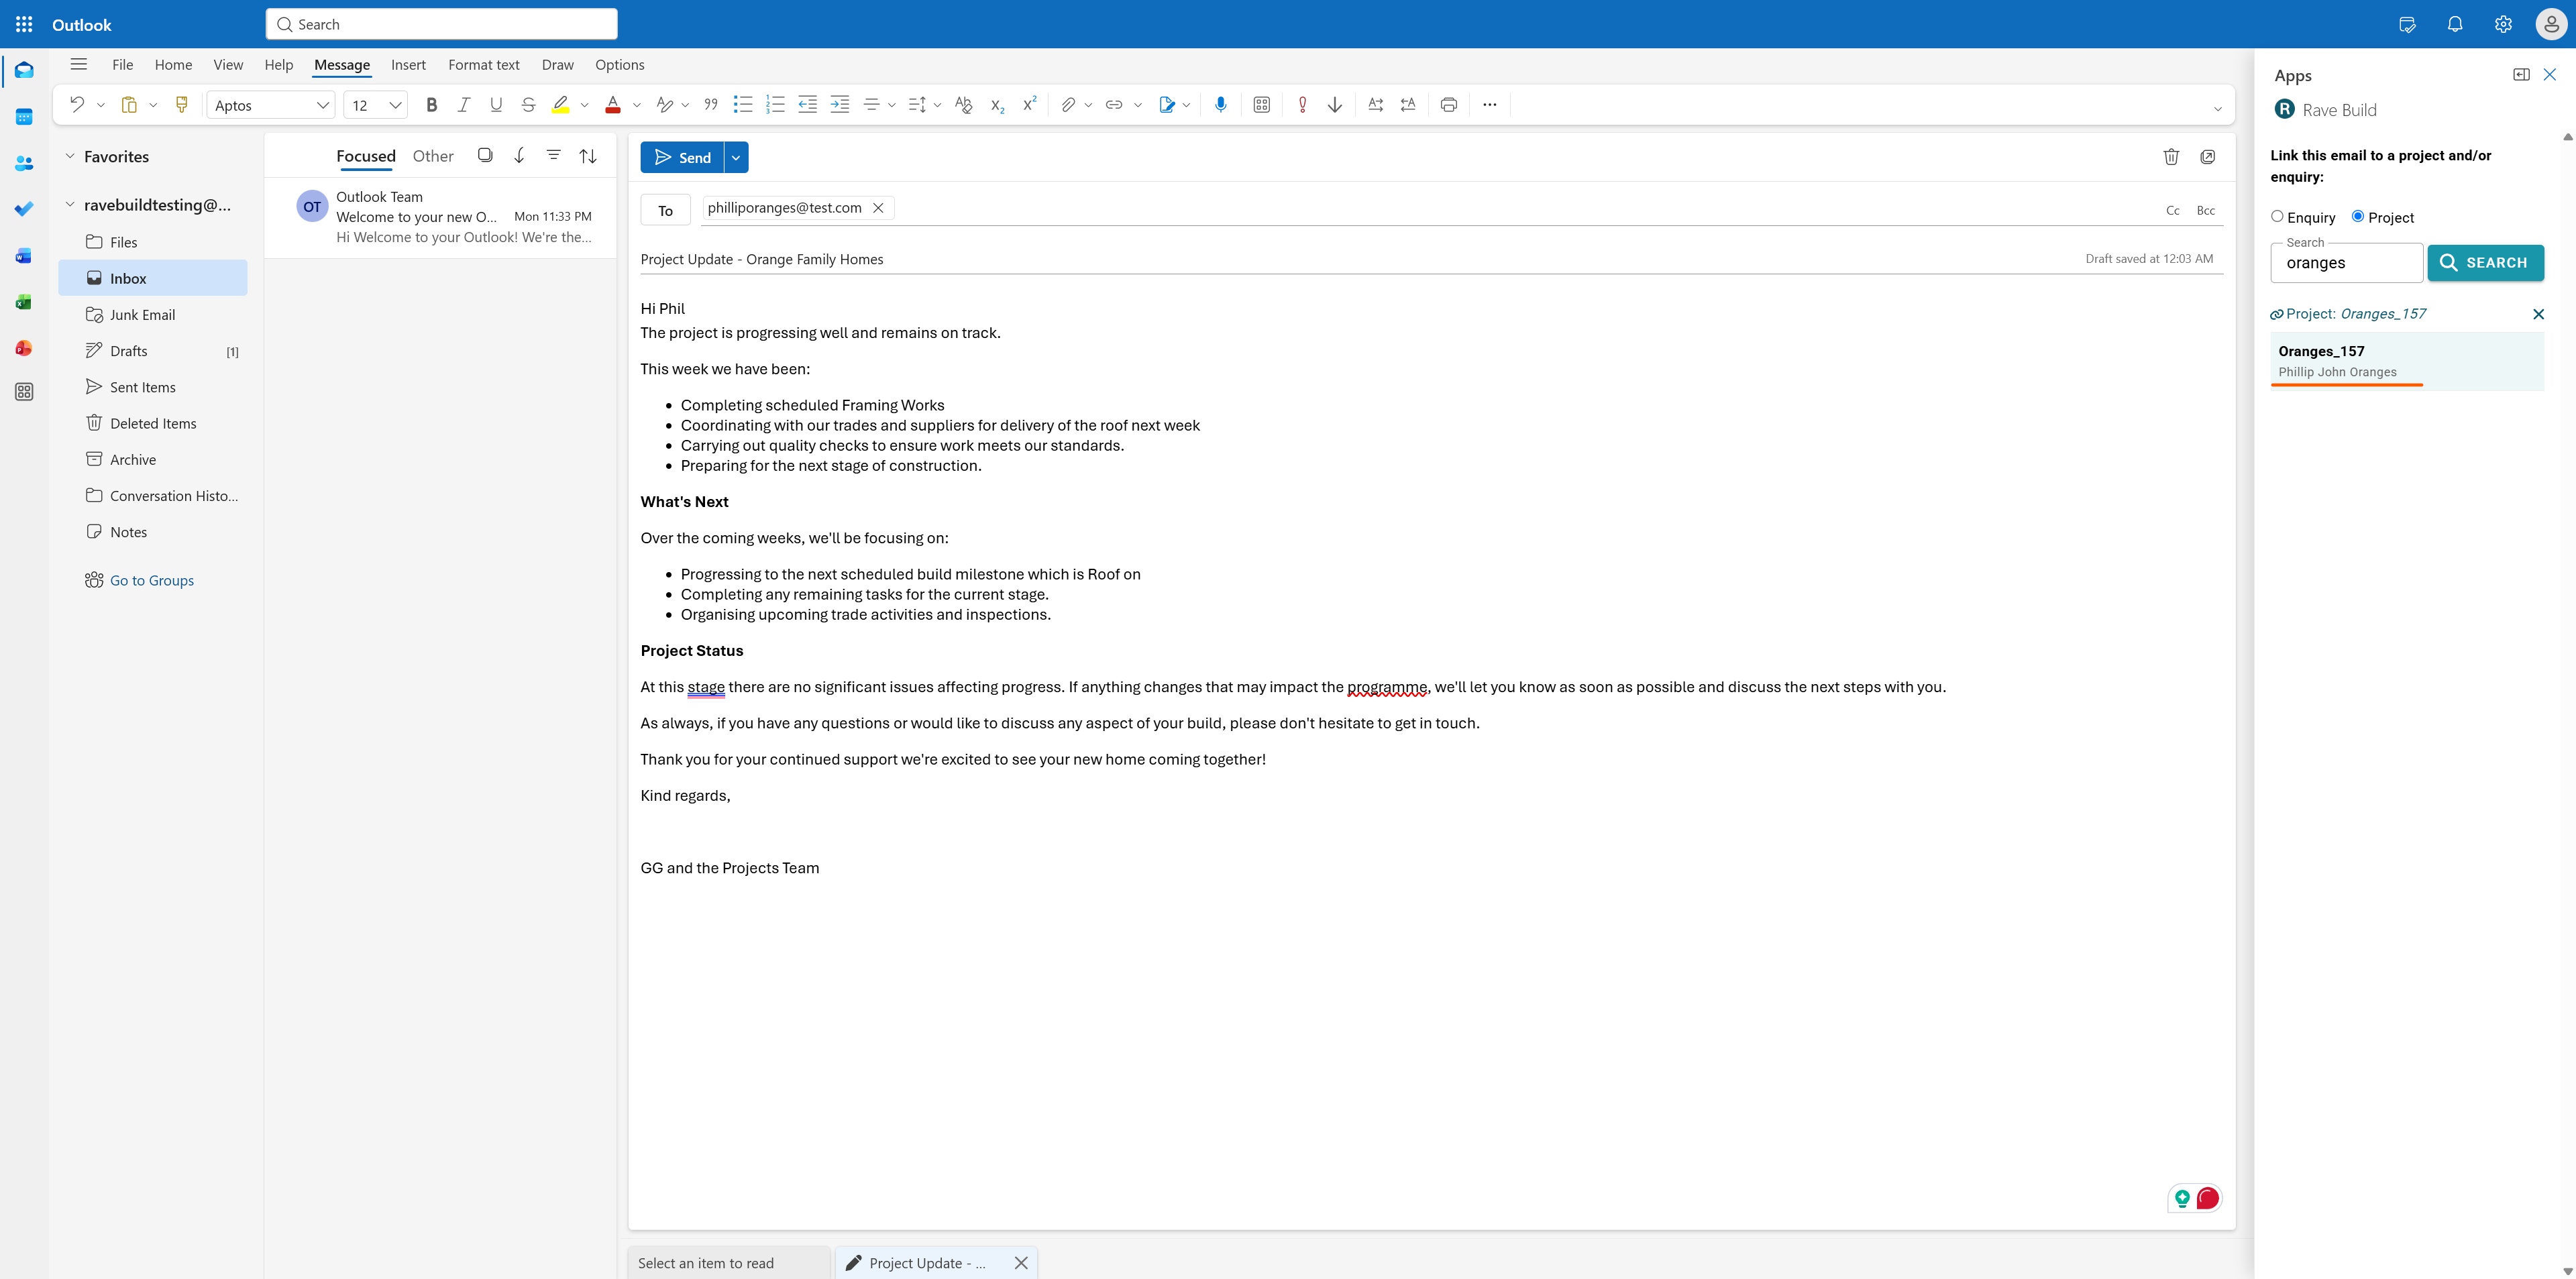The height and width of the screenshot is (1279, 2576).
Task: Open Settings with the gear icon
Action: (x=2503, y=24)
